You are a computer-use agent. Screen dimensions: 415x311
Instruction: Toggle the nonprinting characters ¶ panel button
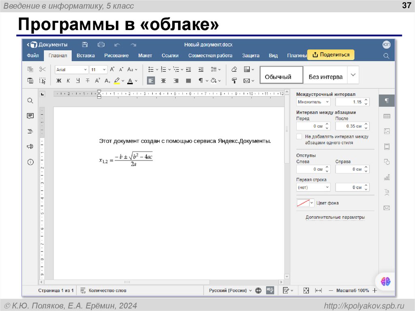click(x=387, y=101)
